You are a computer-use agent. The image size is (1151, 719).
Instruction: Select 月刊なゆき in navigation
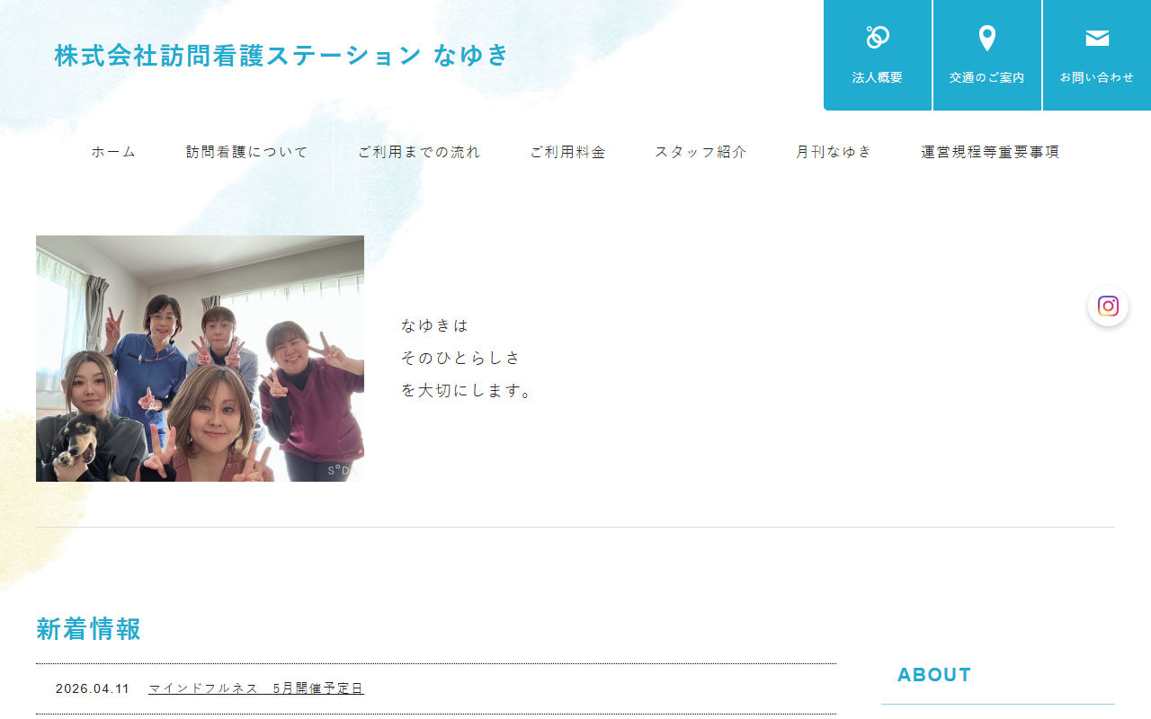tap(834, 152)
